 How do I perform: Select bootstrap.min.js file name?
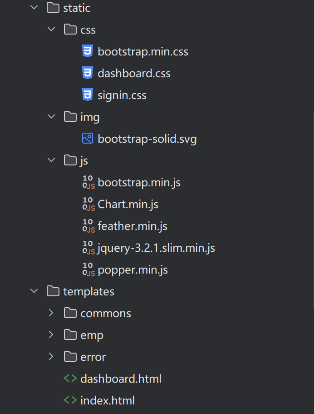point(139,182)
